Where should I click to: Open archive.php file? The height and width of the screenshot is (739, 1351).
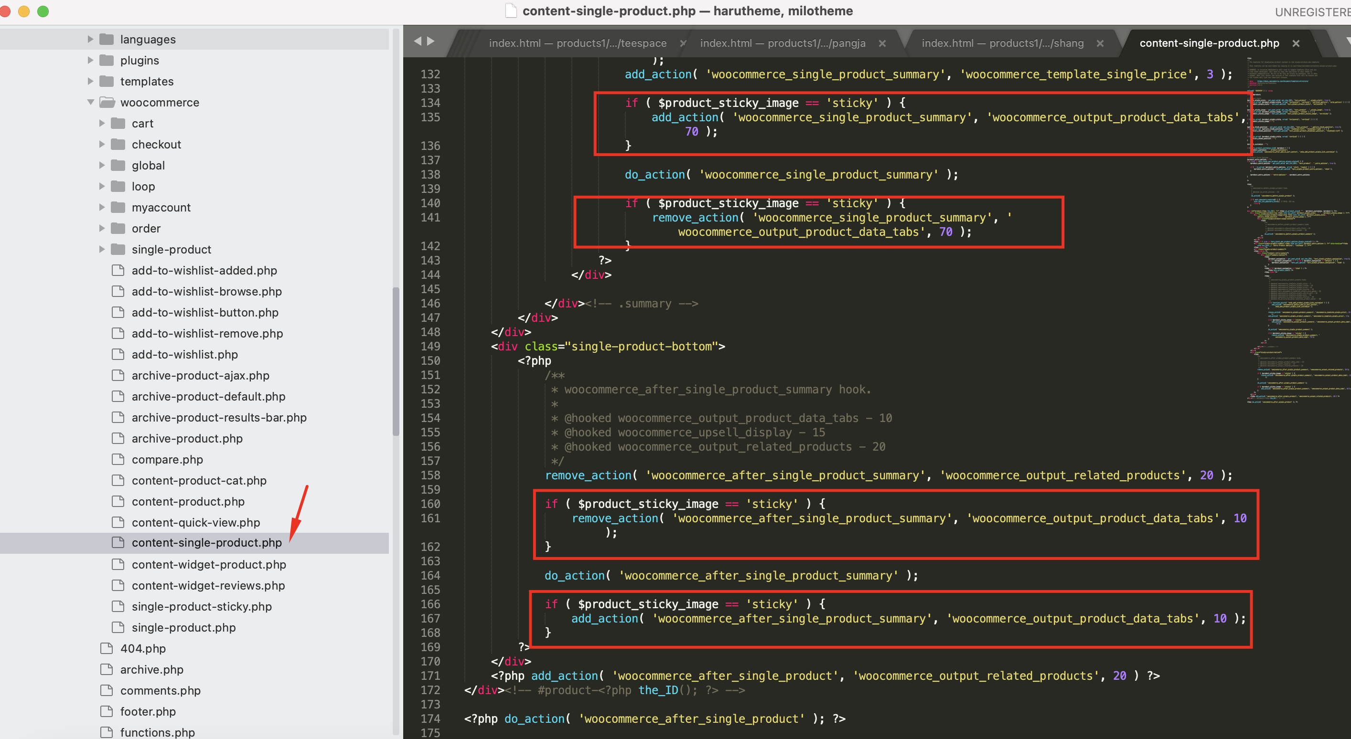(151, 669)
